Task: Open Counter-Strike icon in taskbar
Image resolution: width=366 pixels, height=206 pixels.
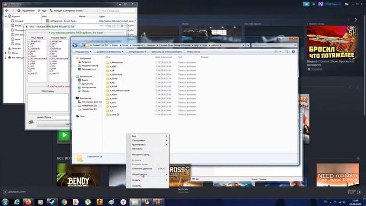Action: tap(100, 202)
